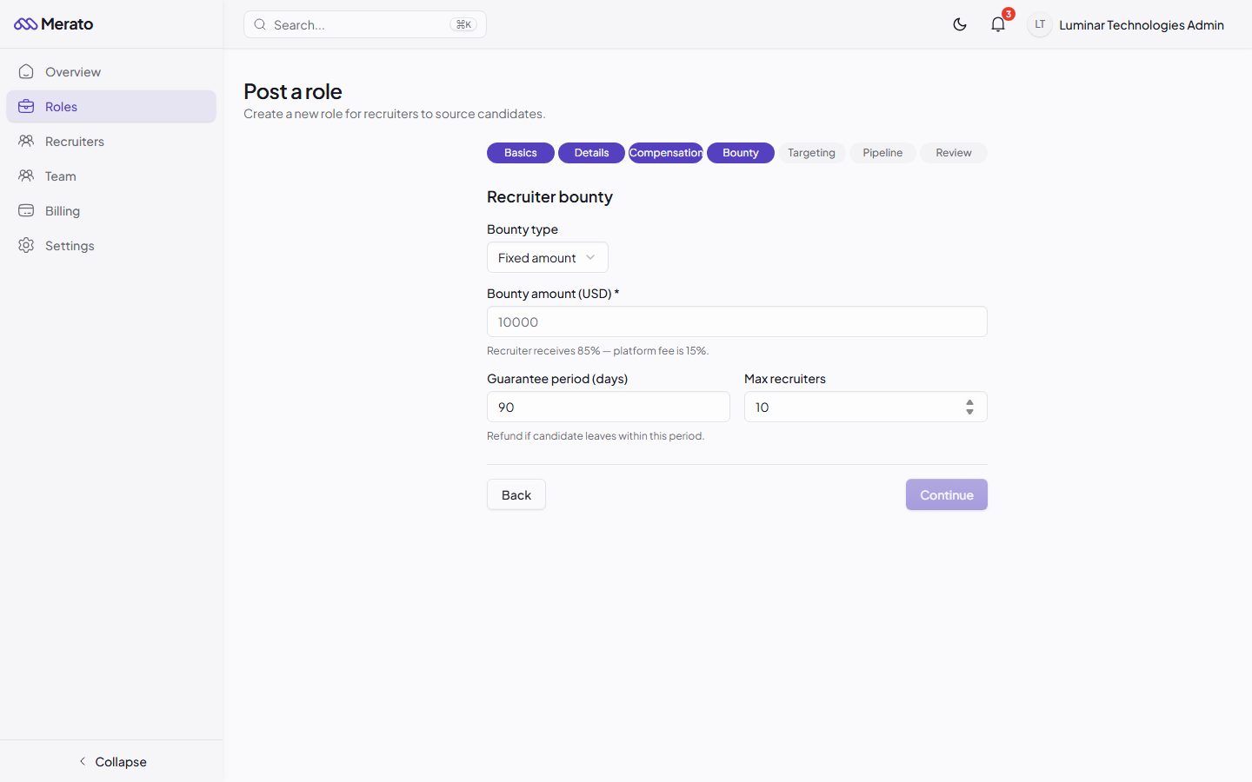Click the Merato logo
This screenshot has width=1252, height=782.
54,24
